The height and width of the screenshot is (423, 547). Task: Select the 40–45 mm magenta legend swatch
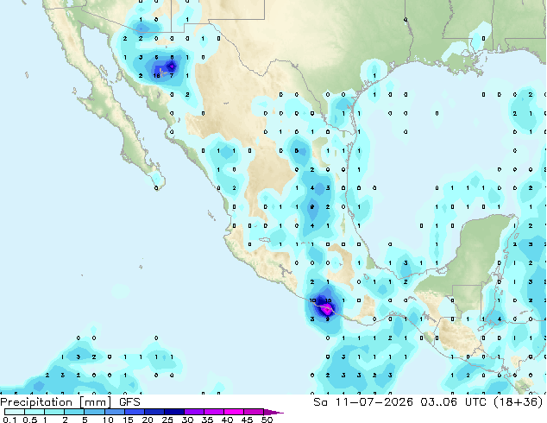(x=233, y=412)
